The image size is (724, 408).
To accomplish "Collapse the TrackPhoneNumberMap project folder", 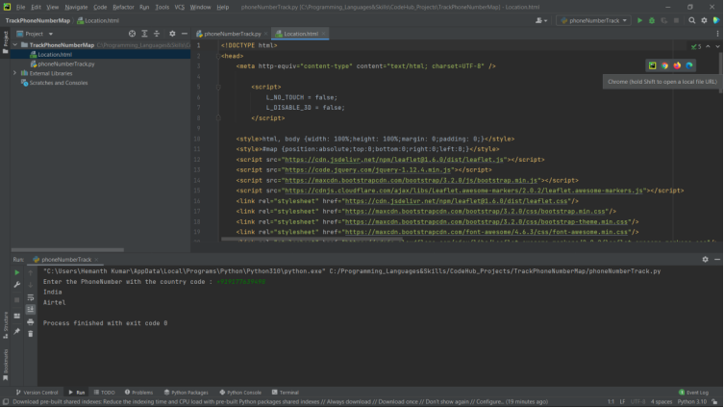I will [15, 45].
